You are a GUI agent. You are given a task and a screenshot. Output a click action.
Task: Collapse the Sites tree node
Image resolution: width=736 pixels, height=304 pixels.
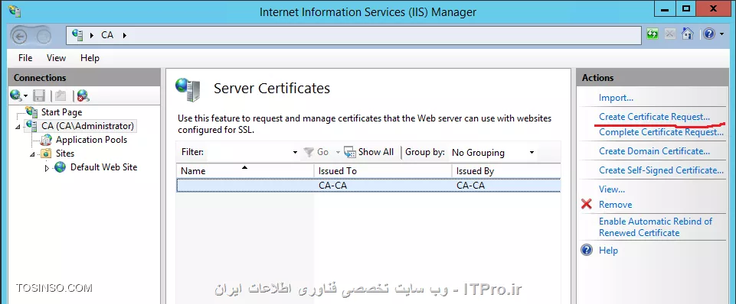(x=32, y=154)
